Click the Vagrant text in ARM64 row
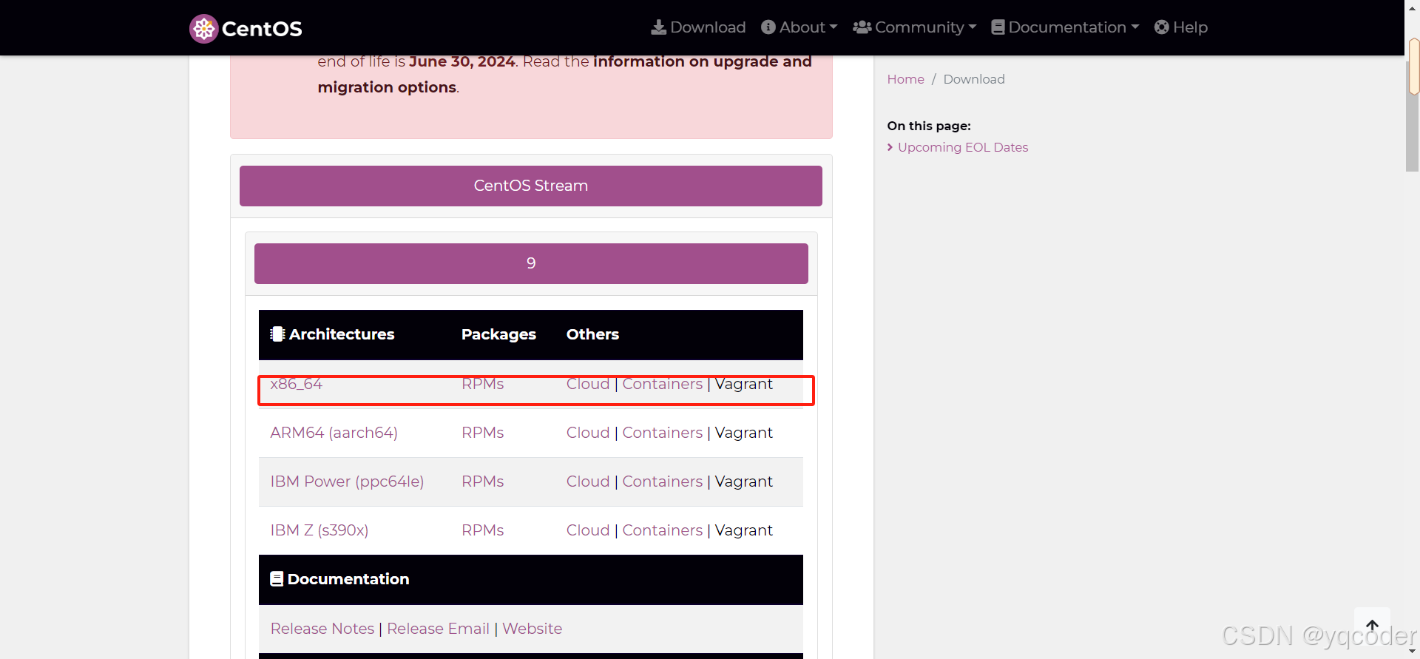The width and height of the screenshot is (1420, 659). pyautogui.click(x=744, y=433)
